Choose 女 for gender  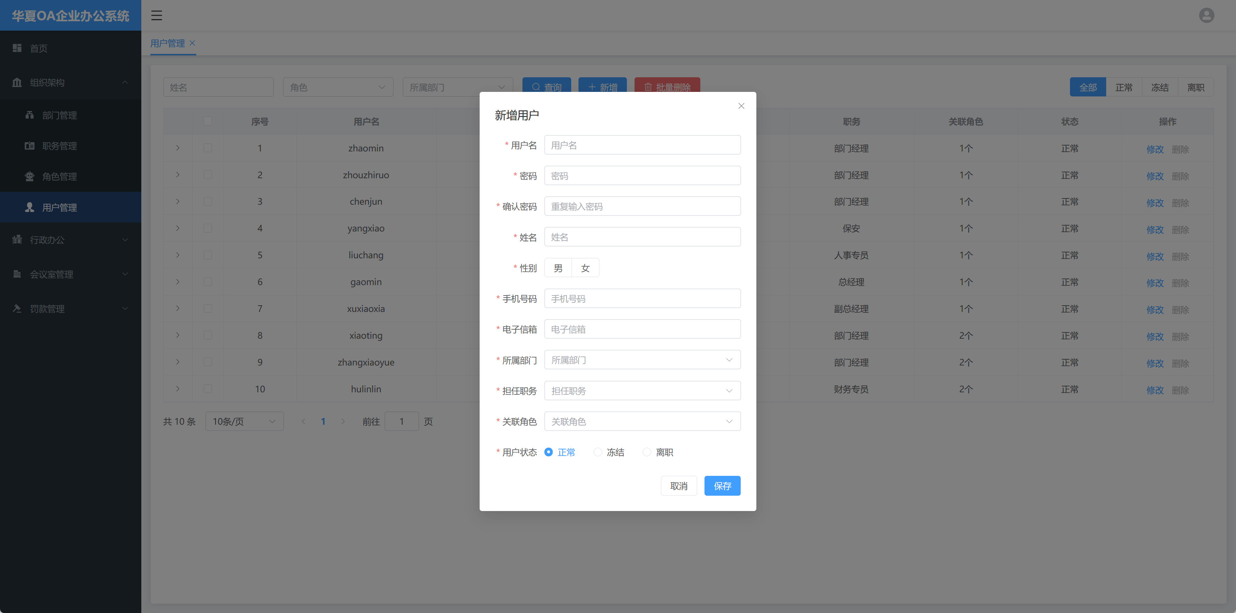tap(585, 268)
